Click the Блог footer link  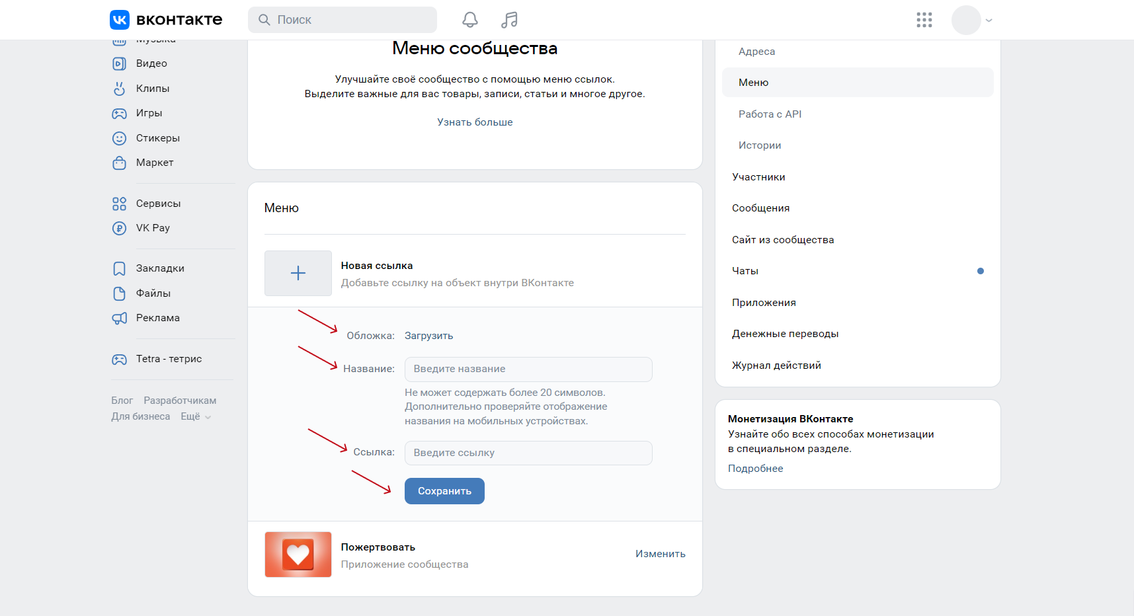tap(122, 401)
